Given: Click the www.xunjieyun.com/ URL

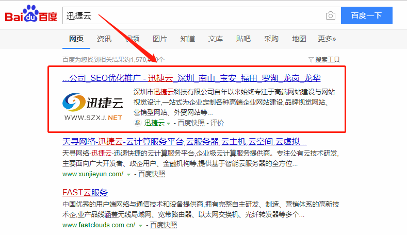Looking at the screenshot, I should click(93, 174).
